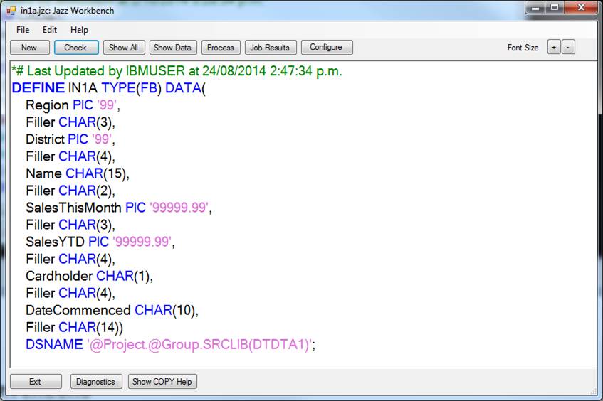
Task: Open Job Results
Action: (x=271, y=48)
